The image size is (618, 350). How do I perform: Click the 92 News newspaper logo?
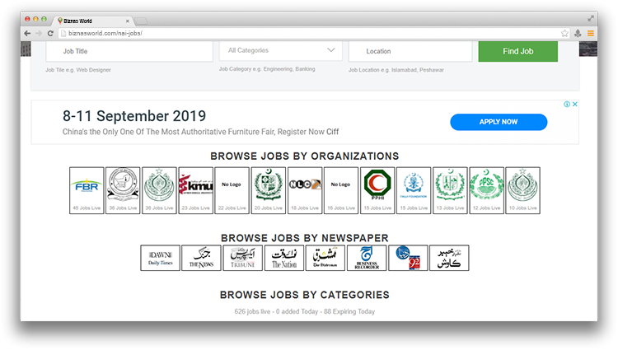tap(408, 258)
